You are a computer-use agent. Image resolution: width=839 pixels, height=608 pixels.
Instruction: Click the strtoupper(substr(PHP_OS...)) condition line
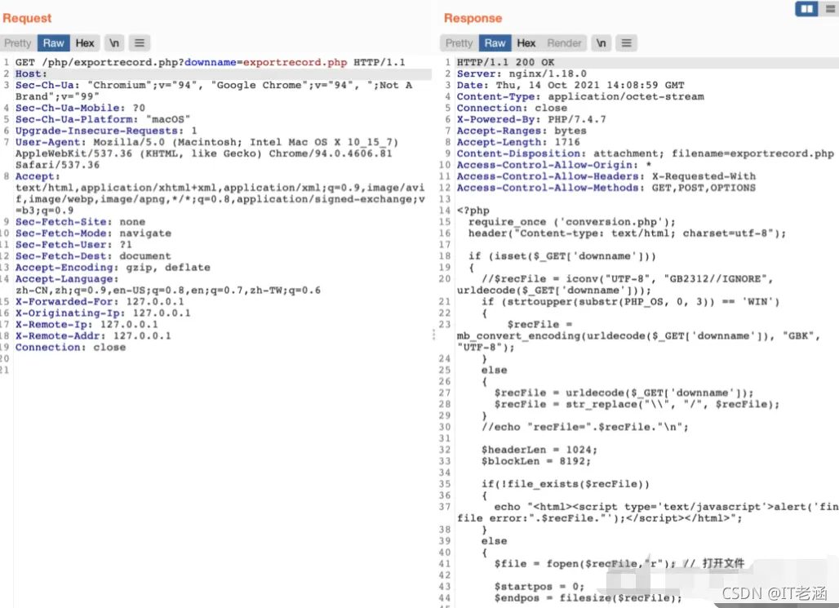(630, 301)
